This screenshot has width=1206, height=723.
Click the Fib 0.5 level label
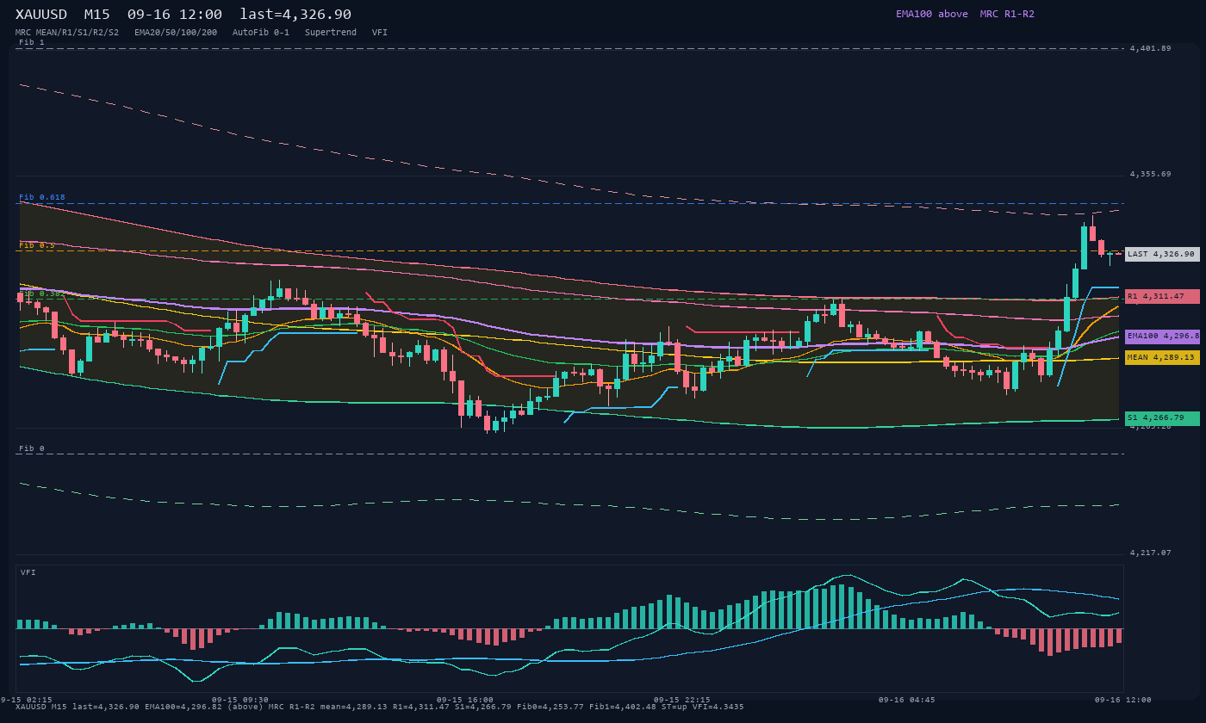pyautogui.click(x=37, y=245)
